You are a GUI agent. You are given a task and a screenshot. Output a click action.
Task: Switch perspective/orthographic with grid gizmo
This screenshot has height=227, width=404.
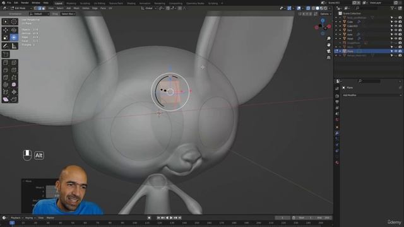328,58
